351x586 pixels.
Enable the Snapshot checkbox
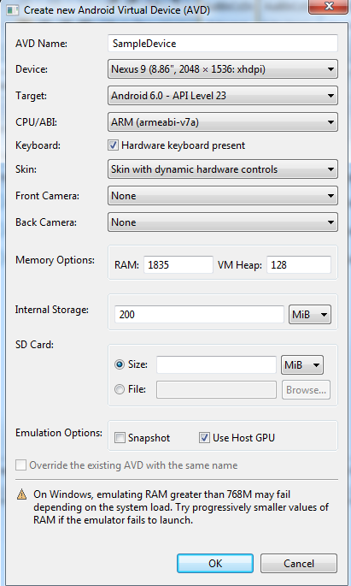120,438
